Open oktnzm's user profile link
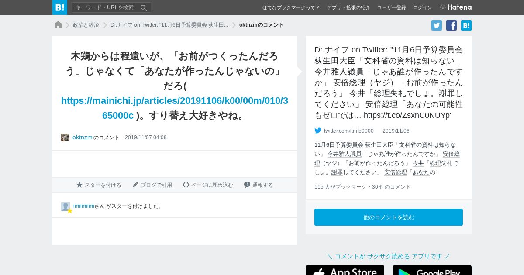 [x=83, y=137]
